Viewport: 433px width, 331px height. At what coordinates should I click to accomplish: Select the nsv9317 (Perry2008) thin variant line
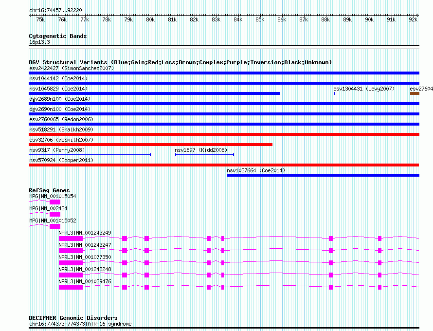[90, 155]
